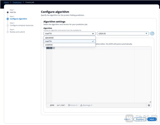Screen dimensions: 160x125
Task: Click the refresh icon beside the version dropdown
Action: (152, 33)
